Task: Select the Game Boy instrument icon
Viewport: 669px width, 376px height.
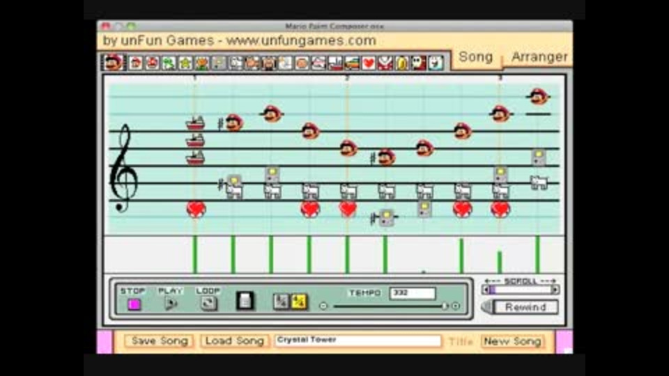Action: 219,63
